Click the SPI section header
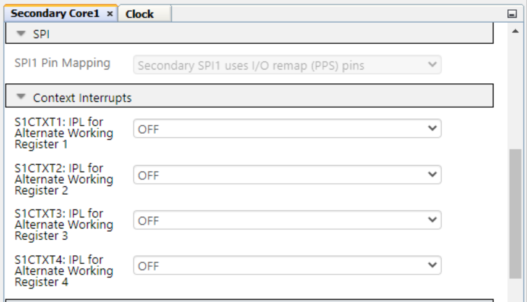 (250, 33)
